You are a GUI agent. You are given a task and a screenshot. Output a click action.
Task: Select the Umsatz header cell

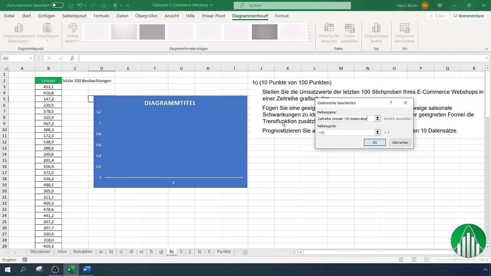coord(48,80)
